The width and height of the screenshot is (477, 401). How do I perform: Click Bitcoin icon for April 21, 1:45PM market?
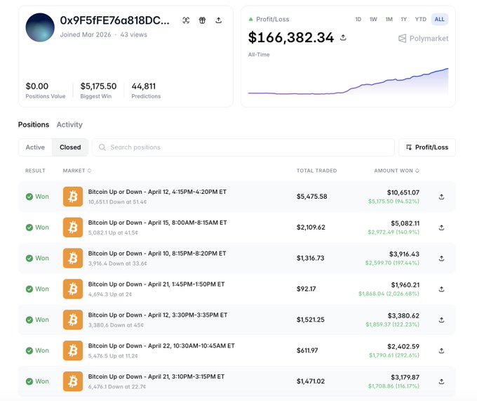pos(73,289)
